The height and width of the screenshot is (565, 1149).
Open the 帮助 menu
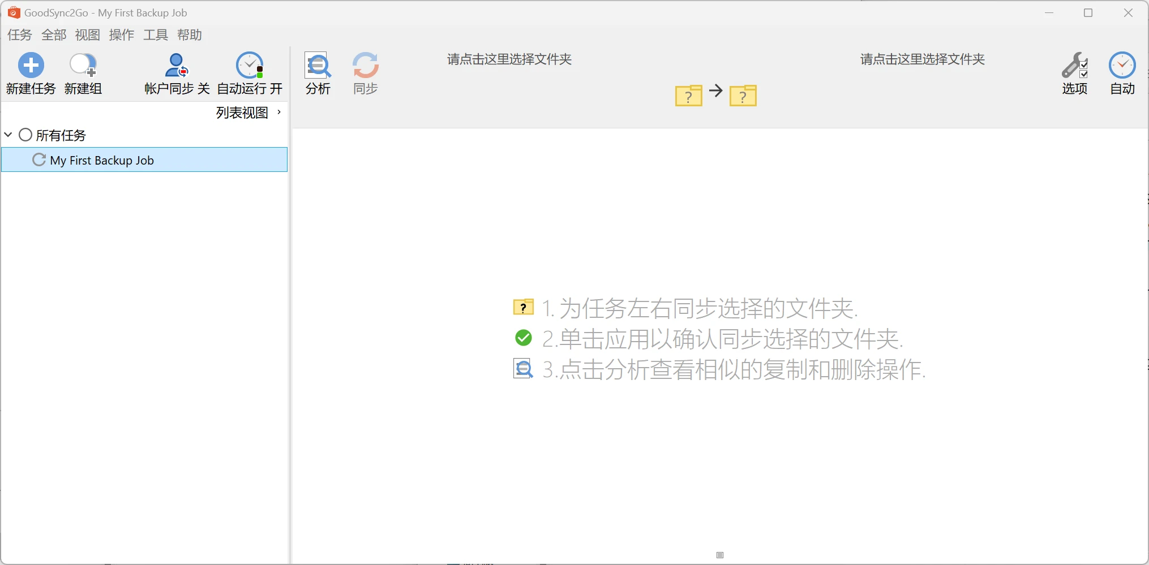(190, 35)
